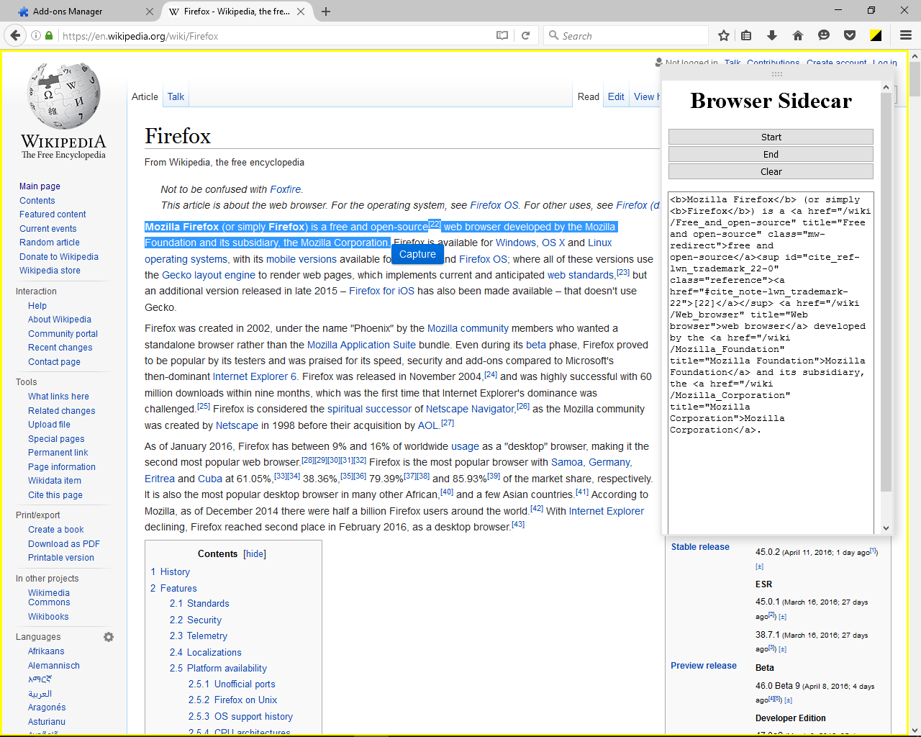Click Sidecar panel scrollbar up arrow
The width and height of the screenshot is (921, 737).
[x=886, y=87]
